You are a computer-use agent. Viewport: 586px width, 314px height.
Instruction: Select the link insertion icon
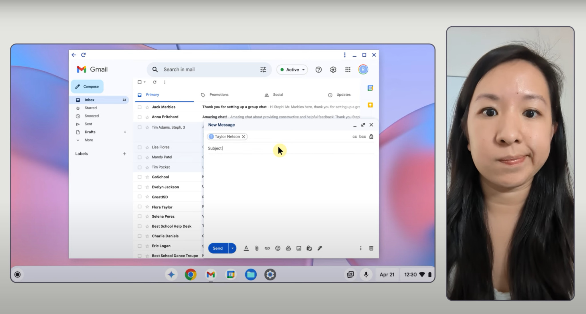point(267,248)
